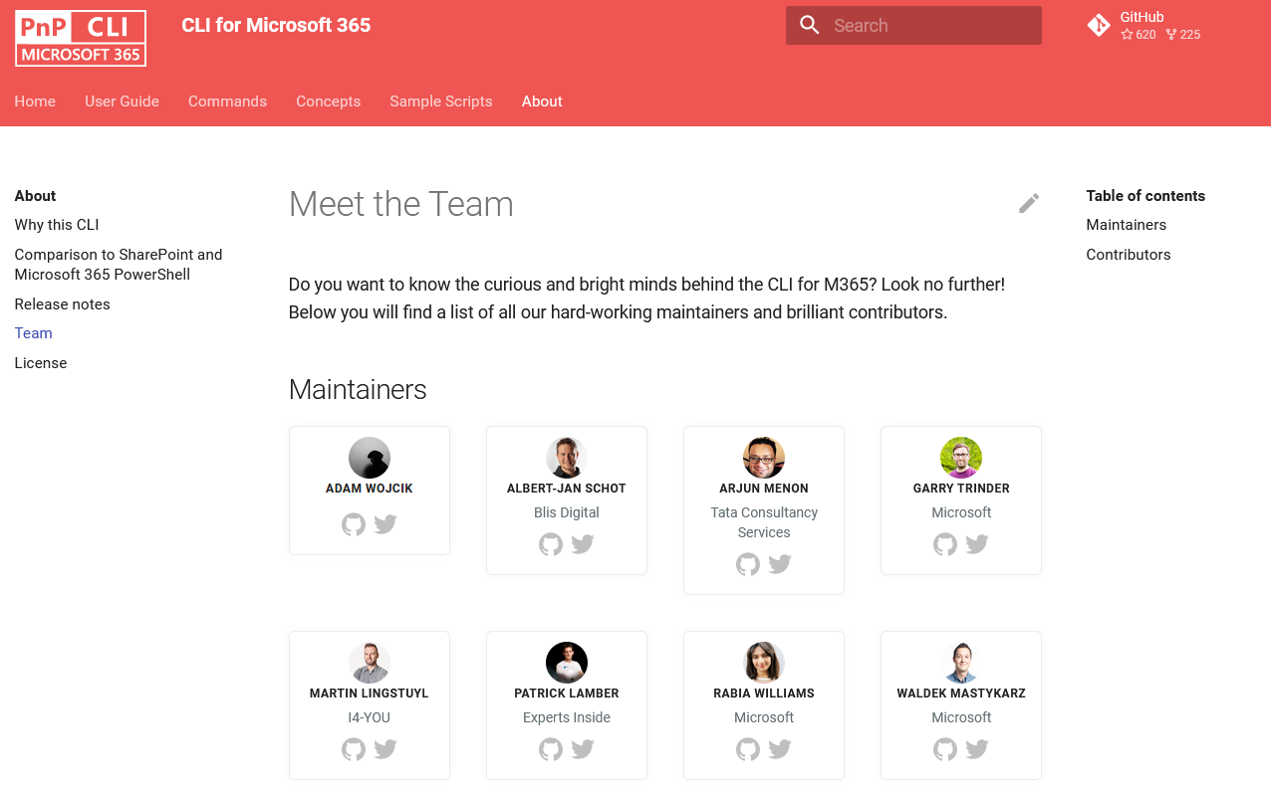1271x795 pixels.
Task: Switch to the Concepts tab
Action: tap(328, 101)
